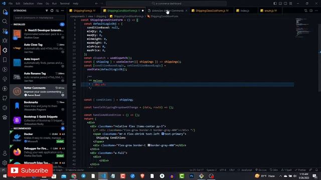
Task: Click the code minimap preview
Action: click(302, 28)
